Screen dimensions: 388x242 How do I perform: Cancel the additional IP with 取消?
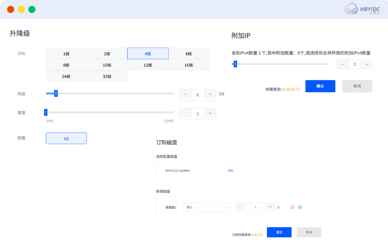(x=357, y=86)
